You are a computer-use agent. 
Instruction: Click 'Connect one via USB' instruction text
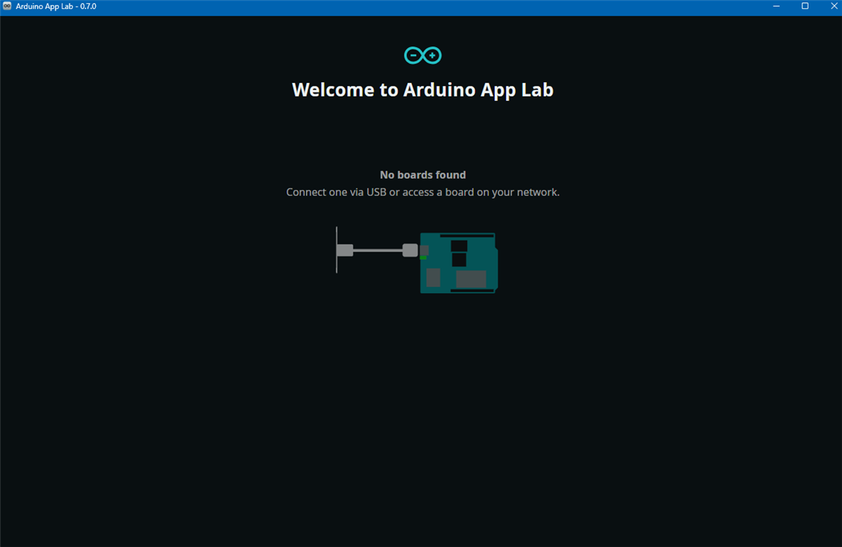tap(423, 192)
